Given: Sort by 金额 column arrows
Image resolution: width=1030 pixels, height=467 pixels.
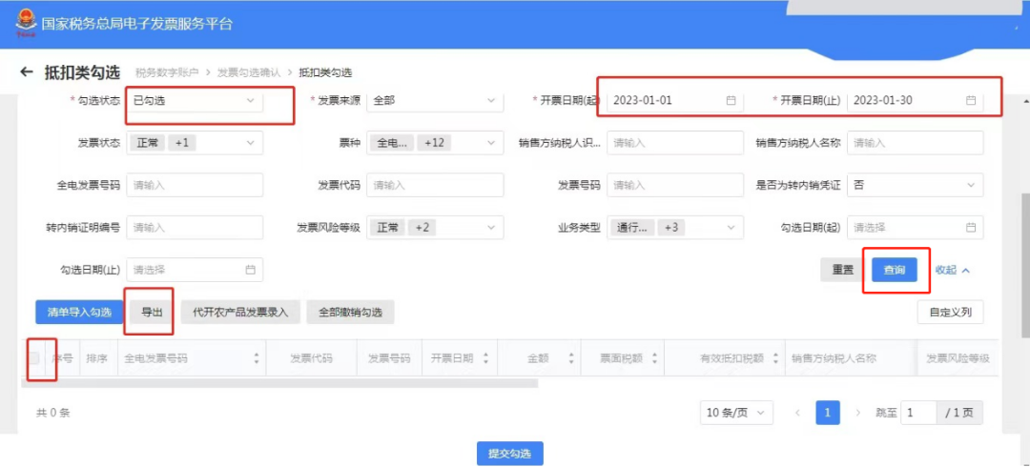Looking at the screenshot, I should (571, 358).
